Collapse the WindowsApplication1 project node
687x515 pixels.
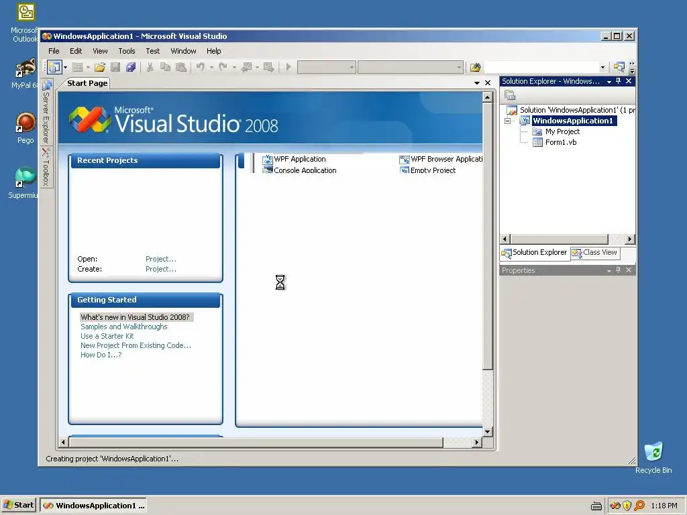[x=508, y=121]
